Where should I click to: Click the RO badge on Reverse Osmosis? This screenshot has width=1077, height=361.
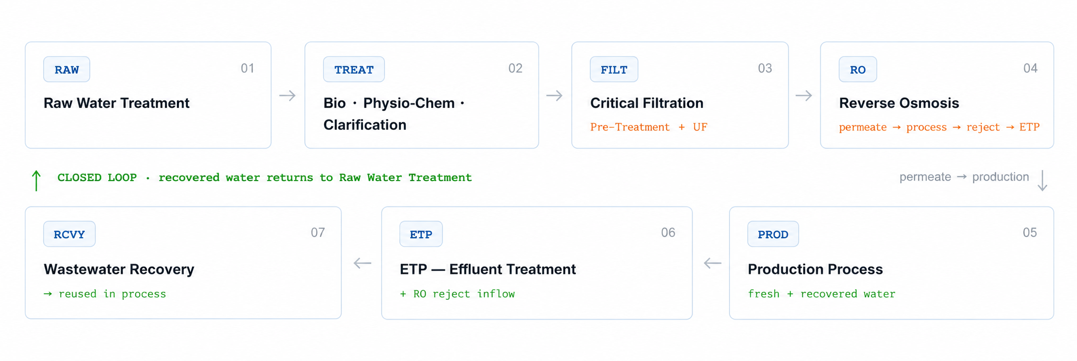coord(858,70)
